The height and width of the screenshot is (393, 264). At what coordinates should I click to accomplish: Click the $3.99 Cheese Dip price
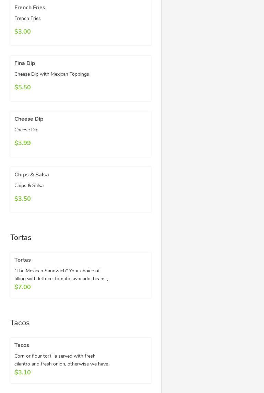[23, 143]
